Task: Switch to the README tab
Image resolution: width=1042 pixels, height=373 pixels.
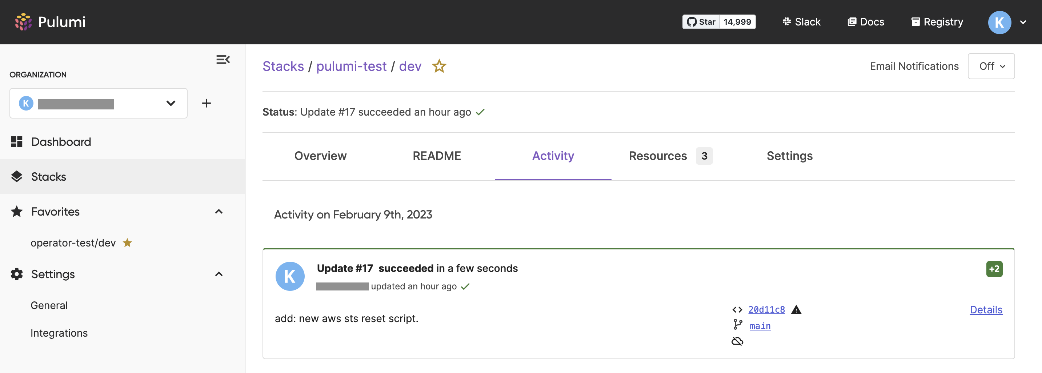Action: (x=436, y=156)
